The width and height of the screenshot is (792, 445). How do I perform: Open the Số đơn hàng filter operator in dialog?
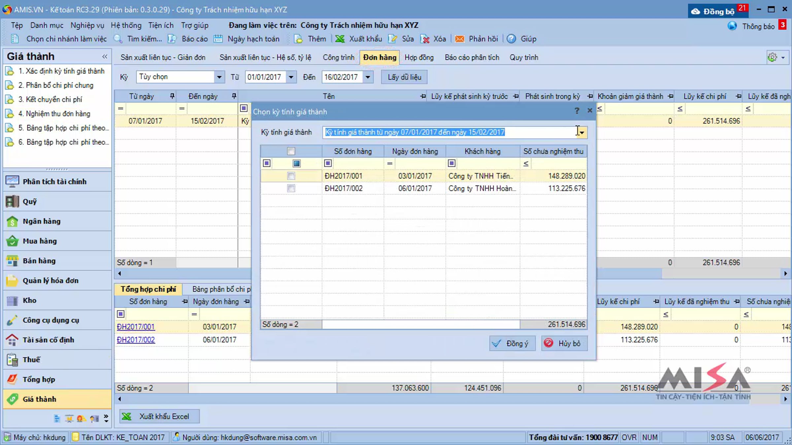328,163
